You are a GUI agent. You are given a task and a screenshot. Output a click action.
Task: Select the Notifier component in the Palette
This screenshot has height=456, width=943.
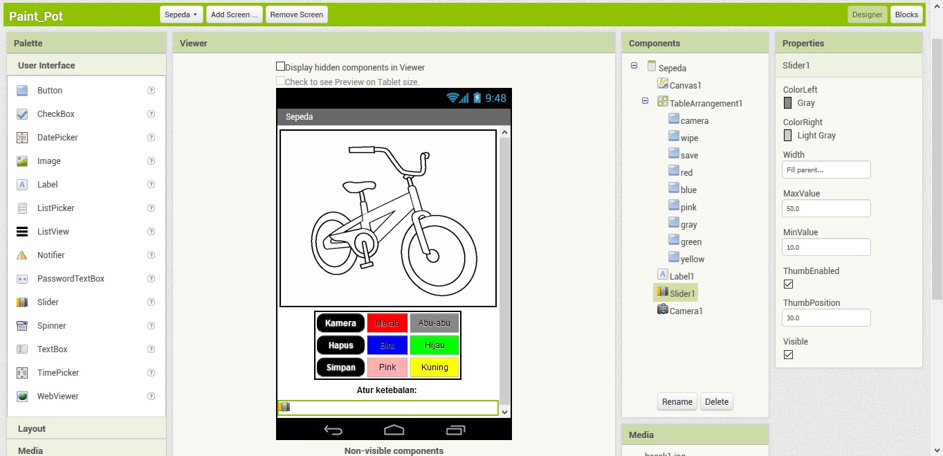point(51,255)
